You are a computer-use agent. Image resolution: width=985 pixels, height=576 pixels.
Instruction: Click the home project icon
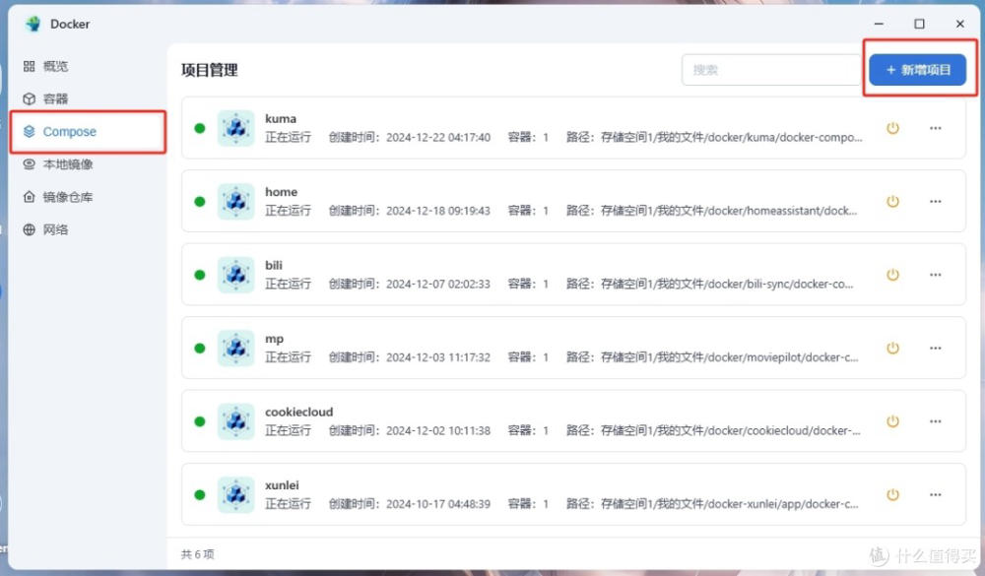coord(235,202)
